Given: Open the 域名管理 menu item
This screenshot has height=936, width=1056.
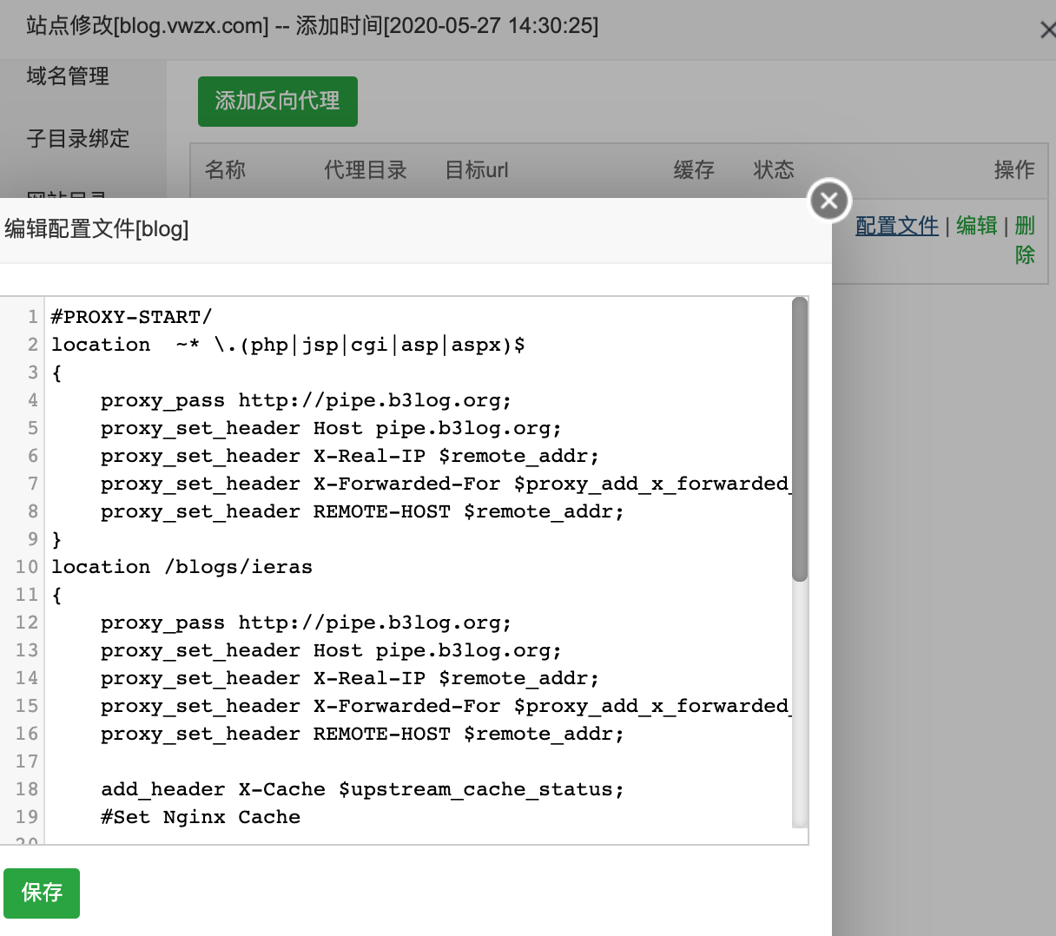Looking at the screenshot, I should [68, 76].
